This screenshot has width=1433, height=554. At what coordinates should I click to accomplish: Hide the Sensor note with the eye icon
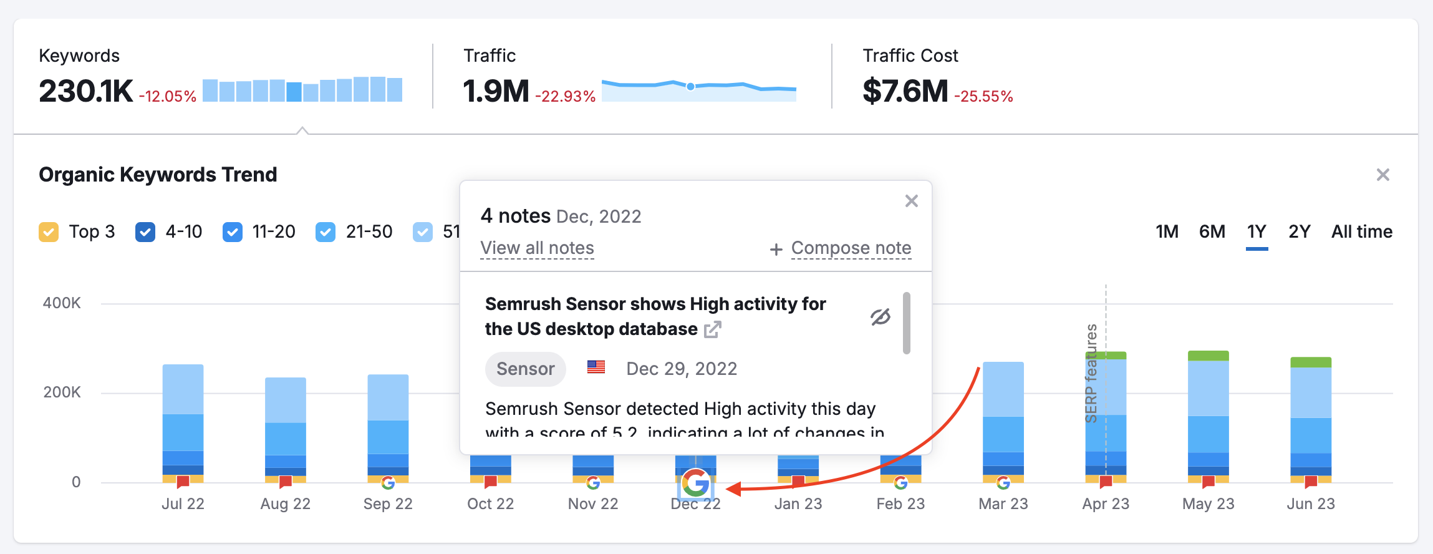click(x=880, y=317)
